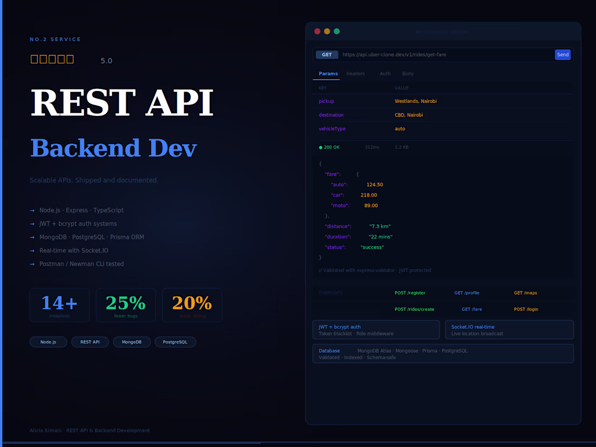The image size is (596, 447).
Task: Click the POST /rides/create endpoint
Action: pyautogui.click(x=414, y=309)
